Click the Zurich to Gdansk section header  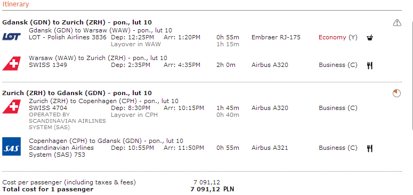click(x=77, y=93)
